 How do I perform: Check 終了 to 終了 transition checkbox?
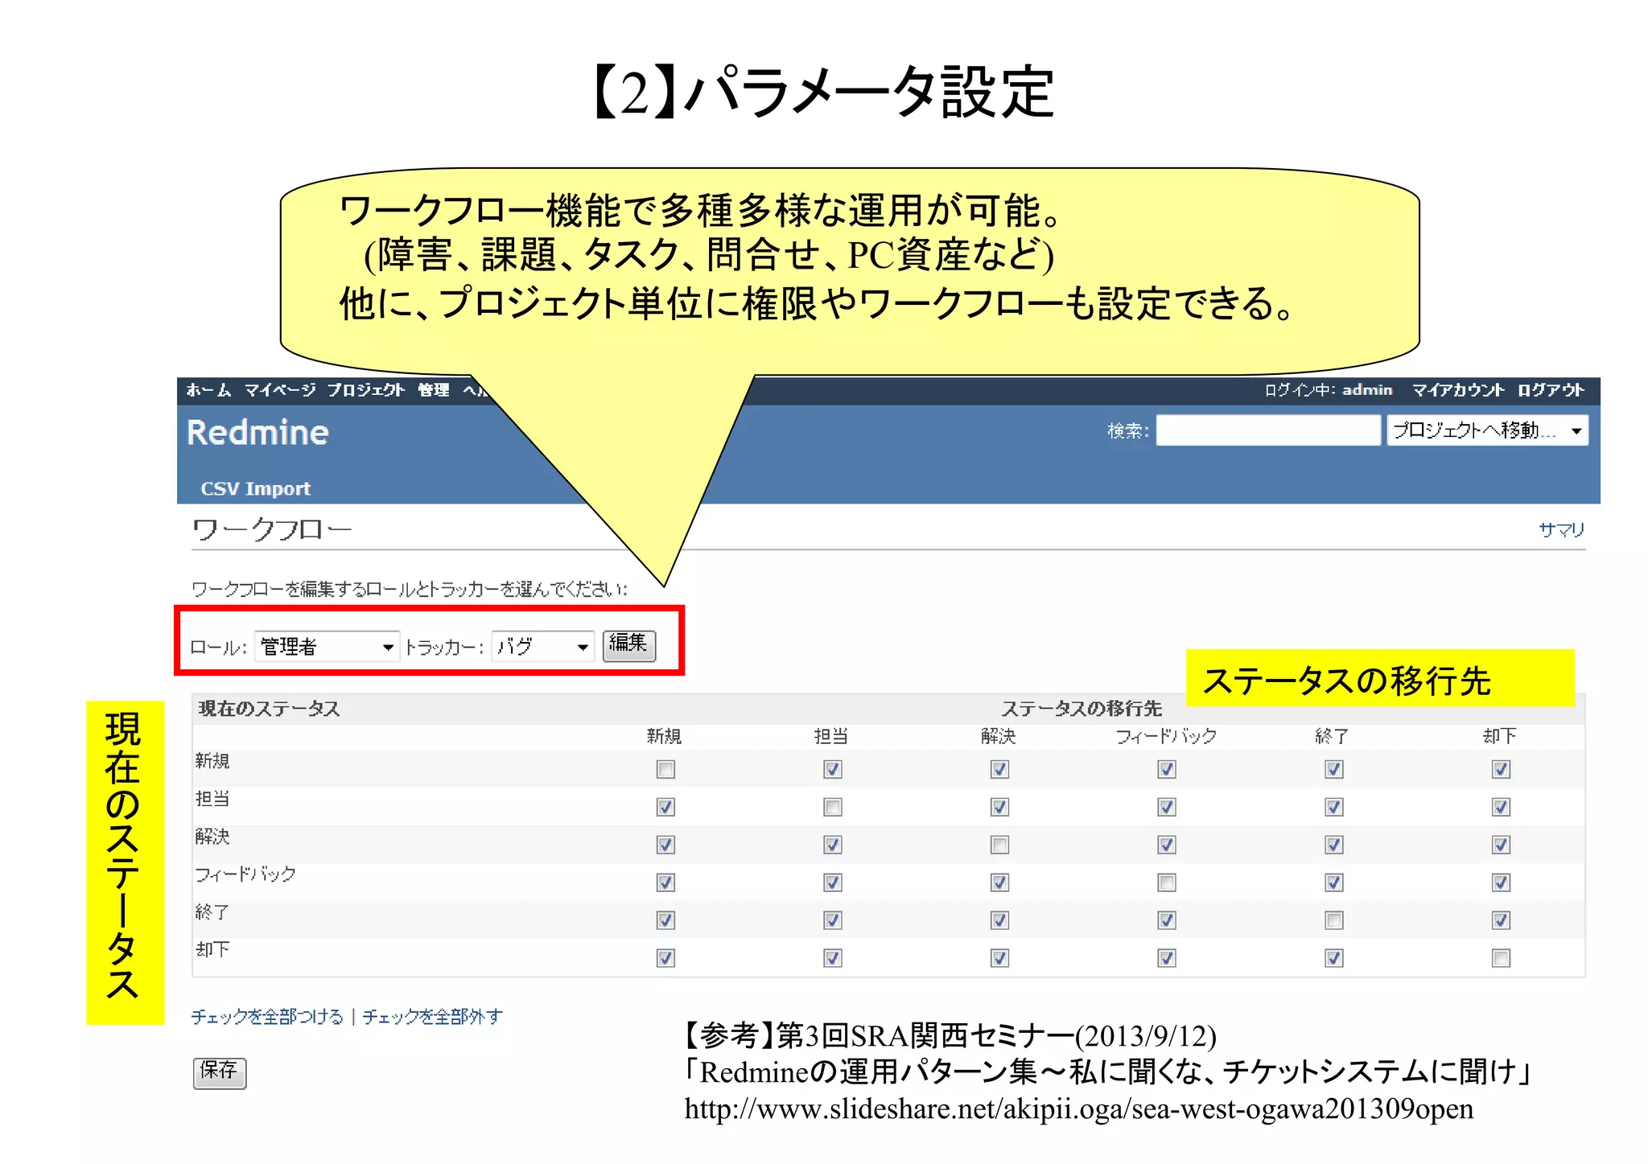click(x=1334, y=920)
